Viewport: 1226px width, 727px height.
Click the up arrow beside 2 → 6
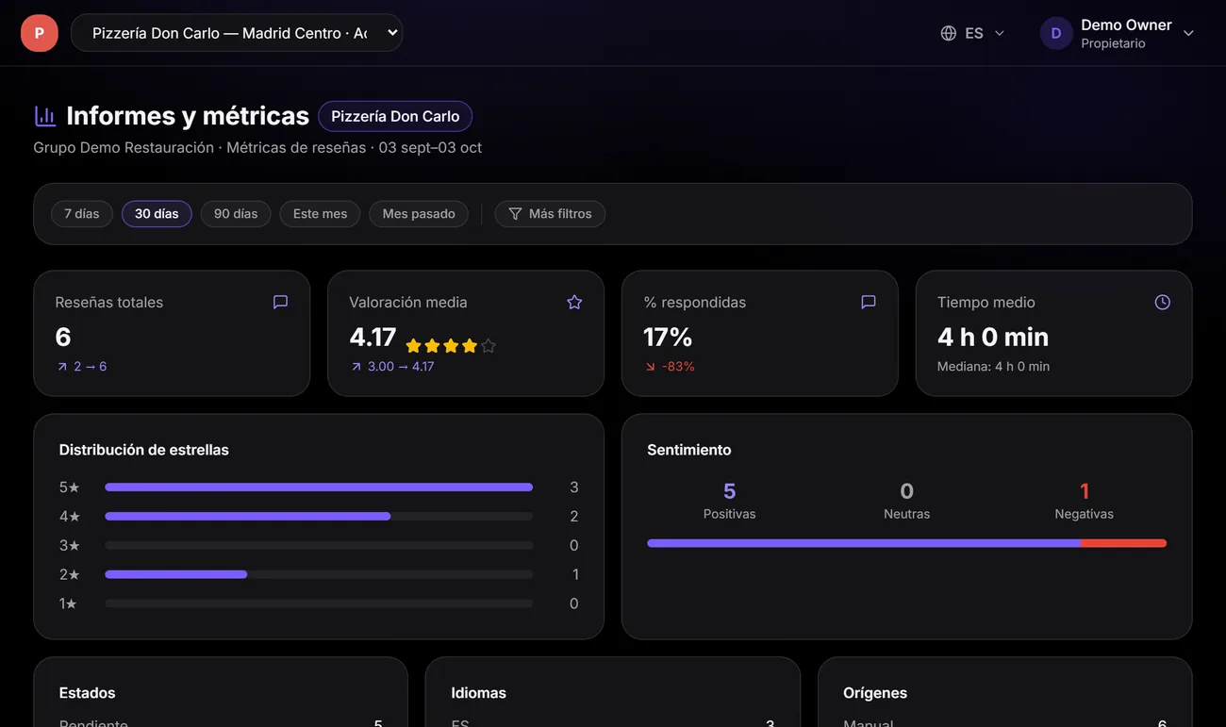pos(61,366)
